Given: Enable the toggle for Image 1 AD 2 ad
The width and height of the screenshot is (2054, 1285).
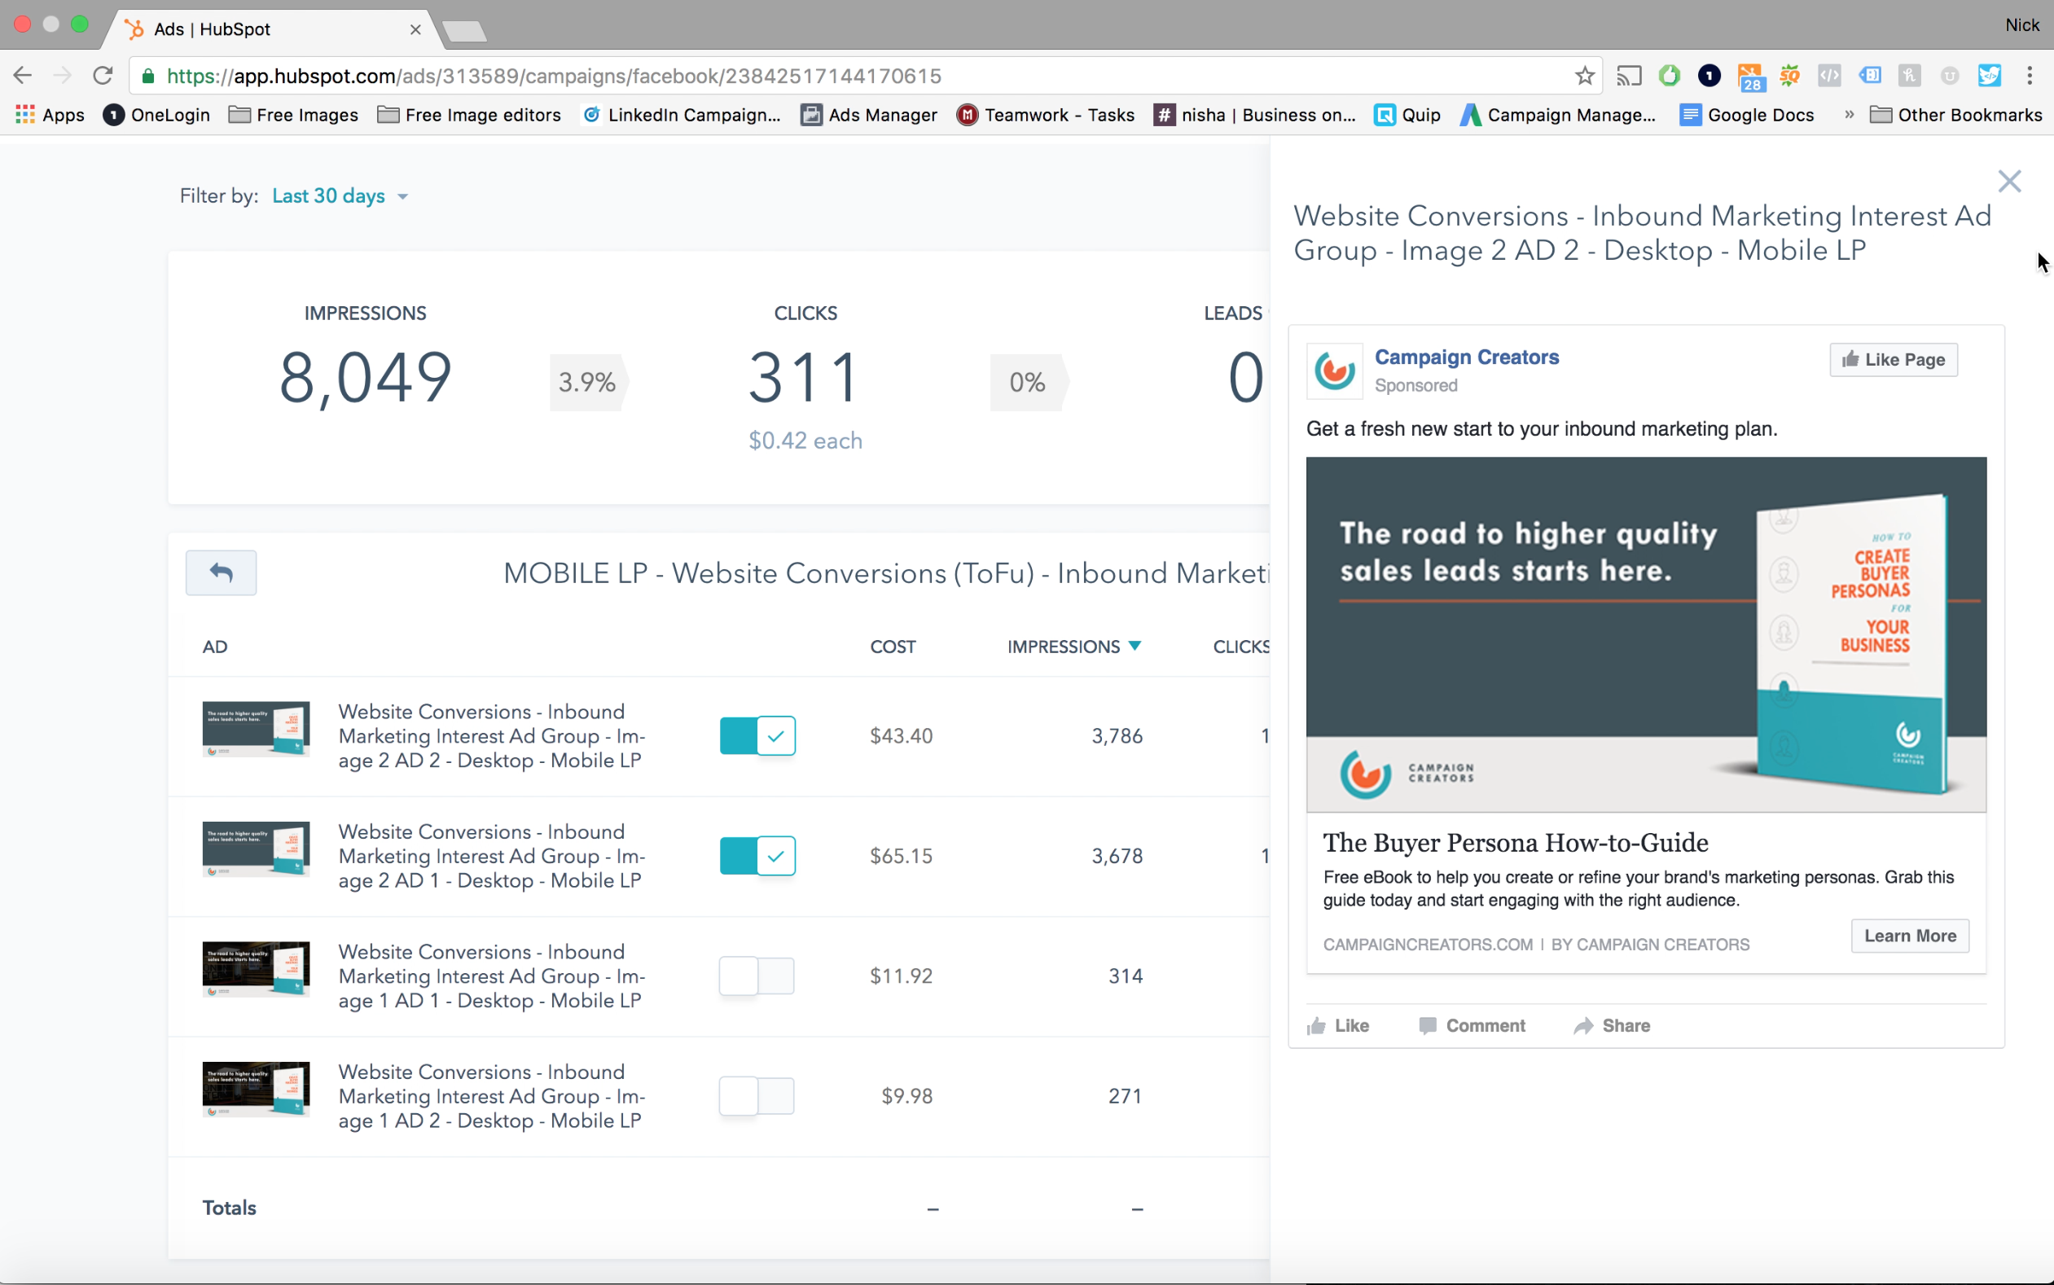Looking at the screenshot, I should pos(756,1095).
